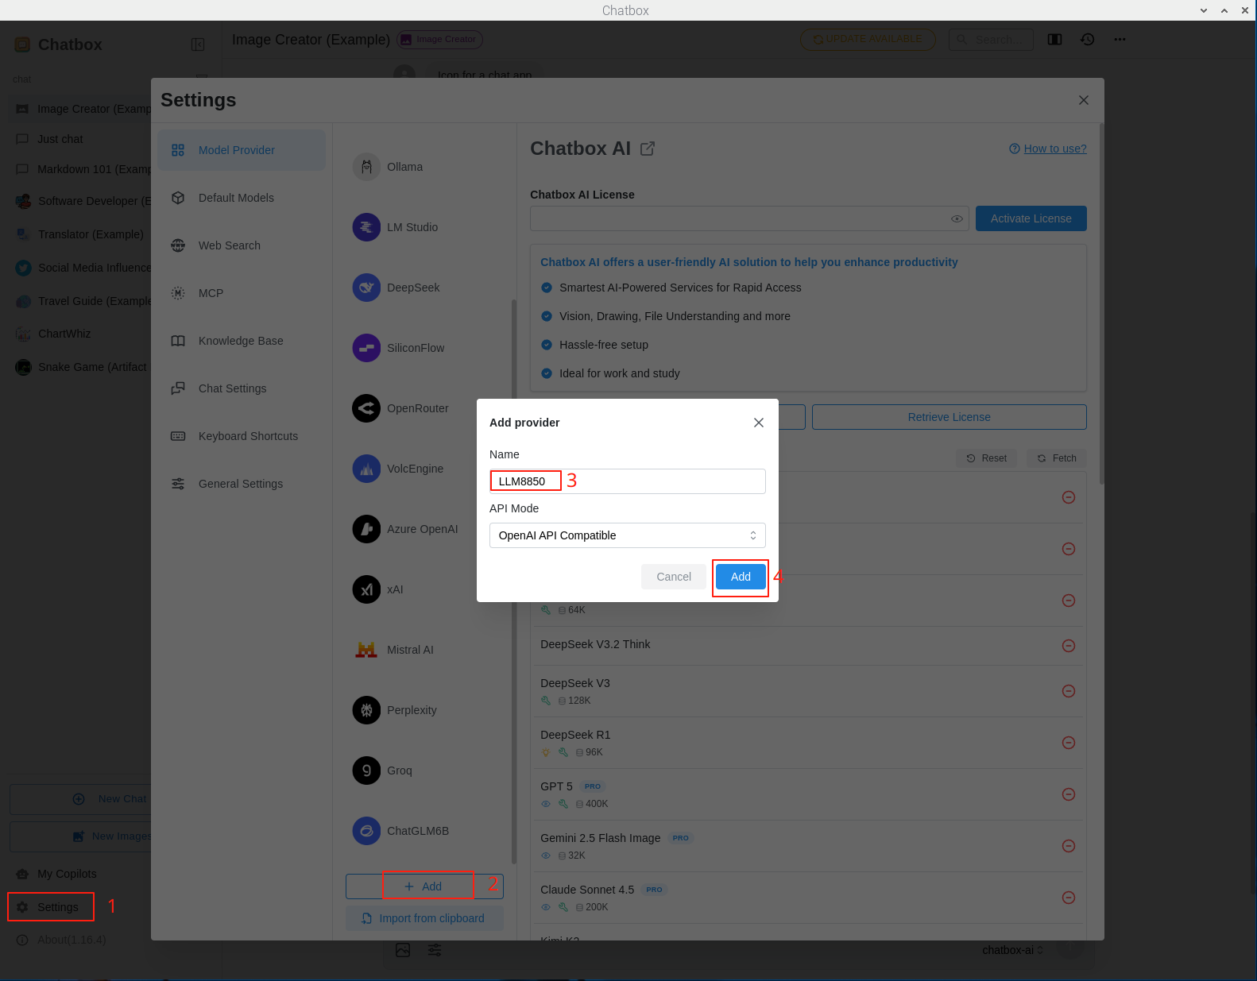This screenshot has width=1257, height=981.
Task: Select the LM Studio provider icon
Action: pyautogui.click(x=366, y=227)
